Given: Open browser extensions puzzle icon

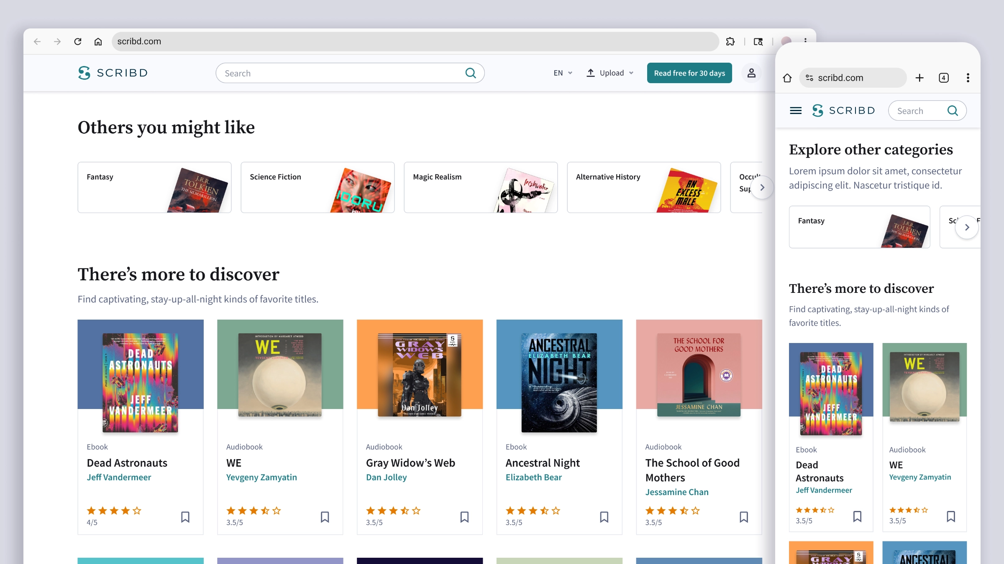Looking at the screenshot, I should pos(730,41).
